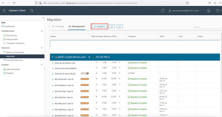Click the migration Search field
This screenshot has width=222, height=117.
(x=206, y=27)
